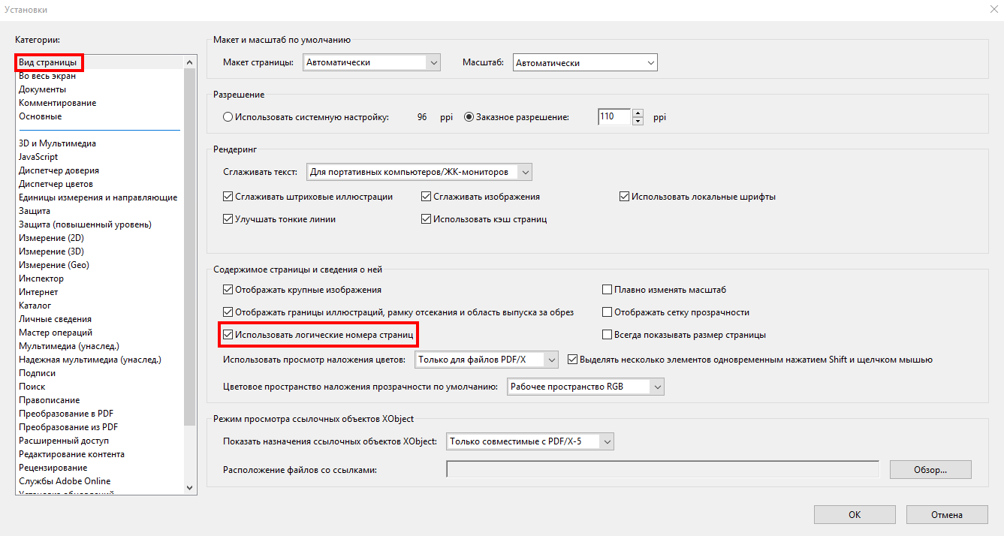
Task: Select Измерение (2D) category
Action: click(x=51, y=238)
